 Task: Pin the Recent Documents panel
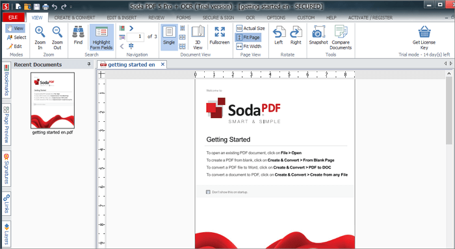tap(89, 64)
